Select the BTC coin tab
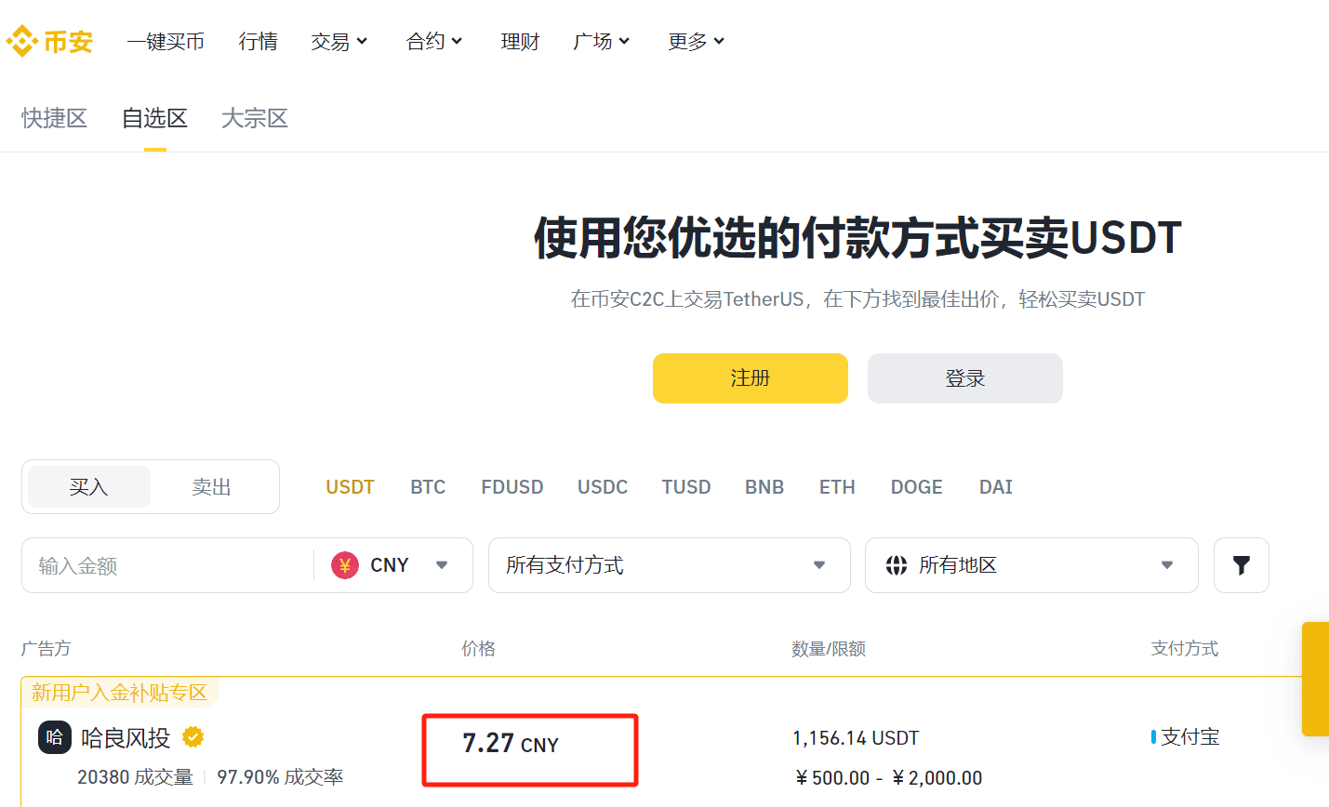Image resolution: width=1329 pixels, height=807 pixels. pyautogui.click(x=428, y=487)
